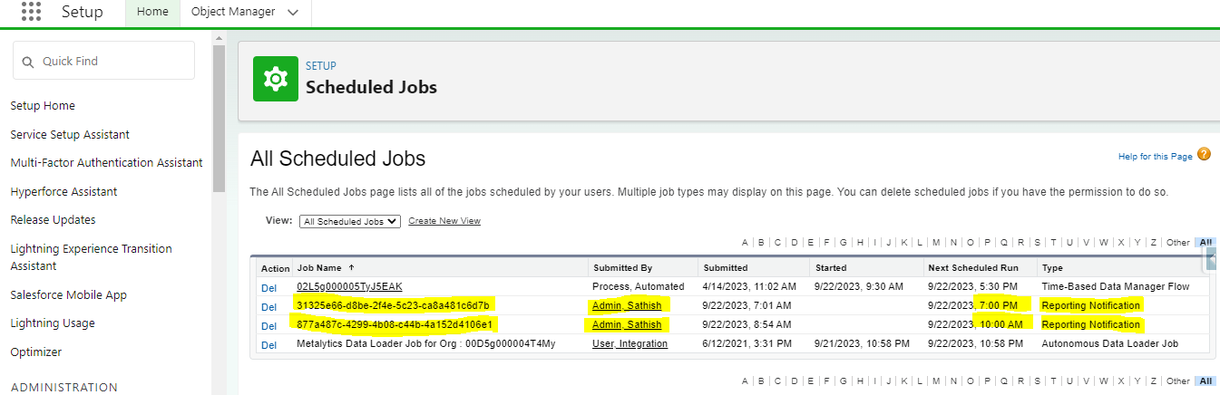This screenshot has width=1220, height=395.
Task: Open the App Launcher dots icon
Action: [x=31, y=12]
